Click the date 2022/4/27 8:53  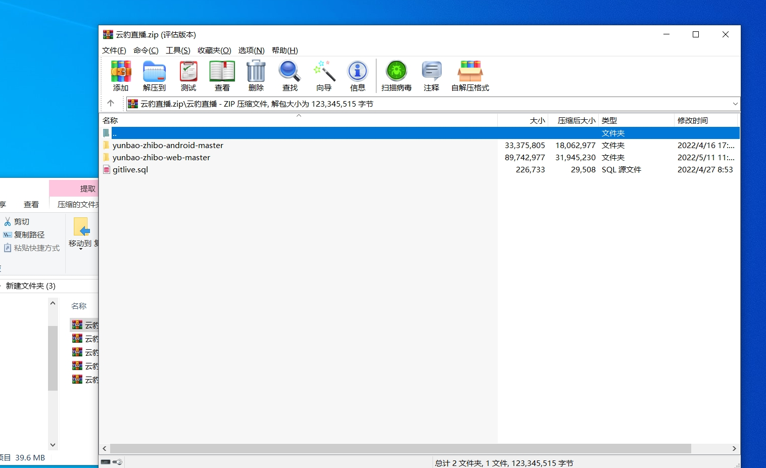(x=705, y=169)
